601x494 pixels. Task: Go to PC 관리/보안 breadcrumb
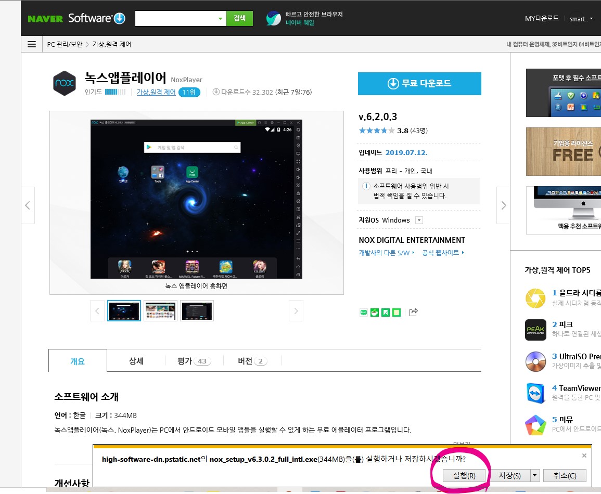65,44
